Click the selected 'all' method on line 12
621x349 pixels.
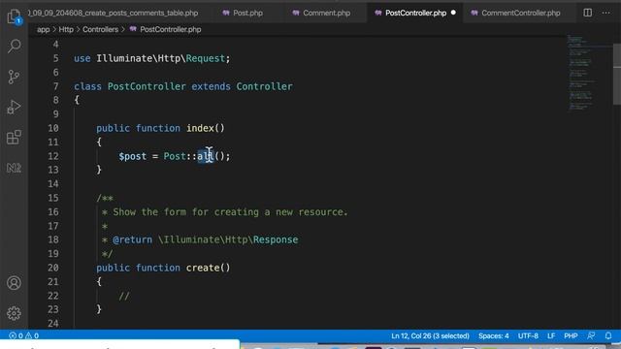(205, 156)
